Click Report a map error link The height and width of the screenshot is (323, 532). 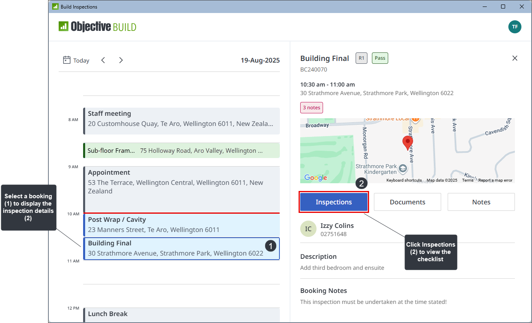coord(495,180)
